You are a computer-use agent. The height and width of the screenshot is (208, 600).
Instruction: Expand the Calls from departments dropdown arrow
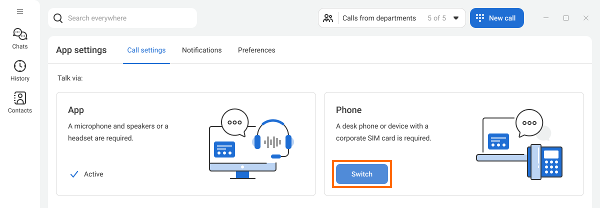click(x=456, y=18)
